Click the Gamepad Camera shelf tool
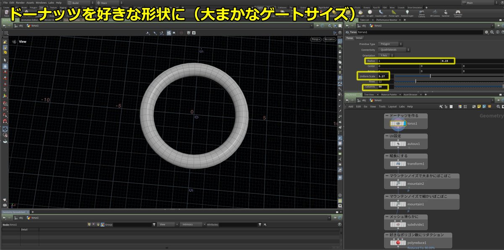Screen dimensions: 504x250 point(458,14)
